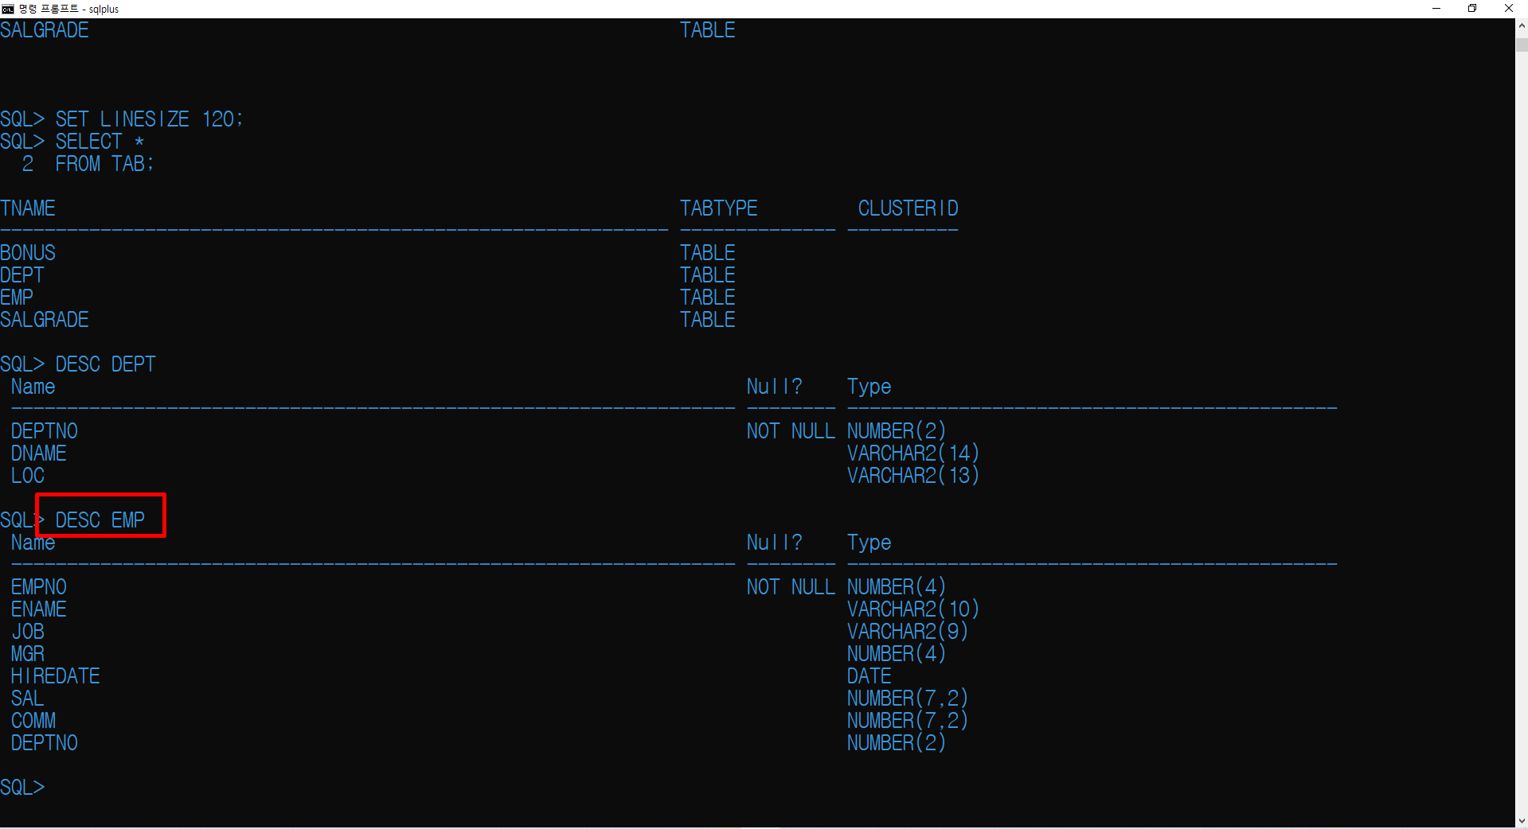Click the ENAME column name
The width and height of the screenshot is (1528, 829).
pos(39,609)
